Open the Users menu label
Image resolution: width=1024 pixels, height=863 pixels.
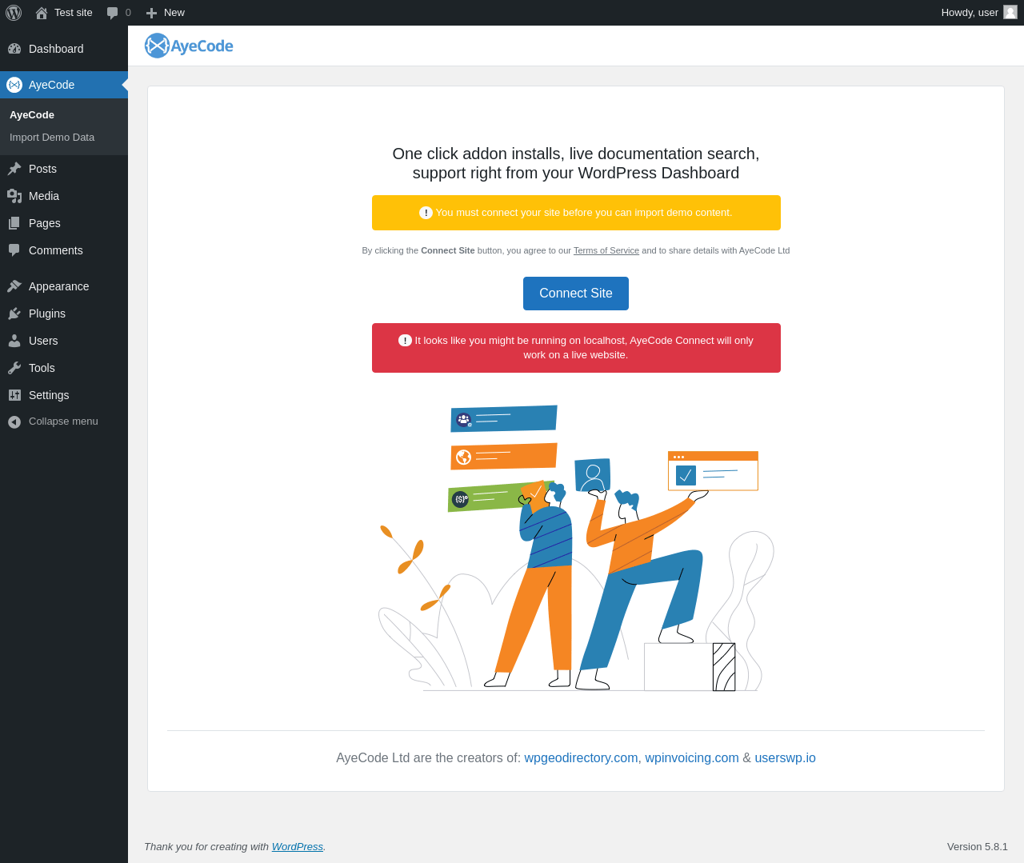pos(43,341)
